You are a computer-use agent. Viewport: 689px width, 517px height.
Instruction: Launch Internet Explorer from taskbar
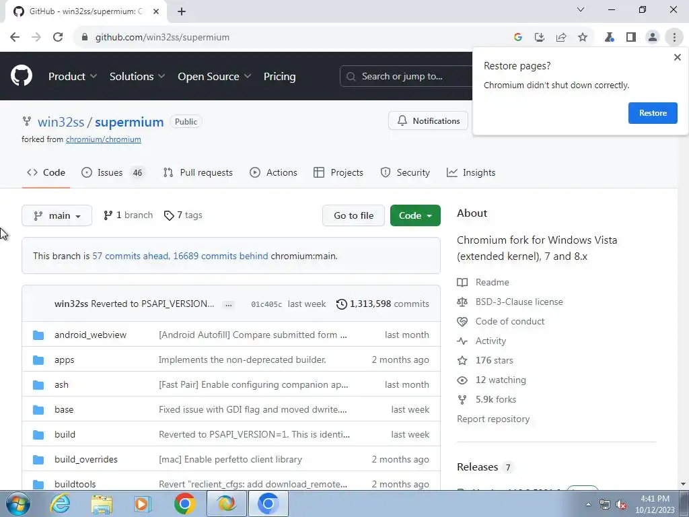60,504
